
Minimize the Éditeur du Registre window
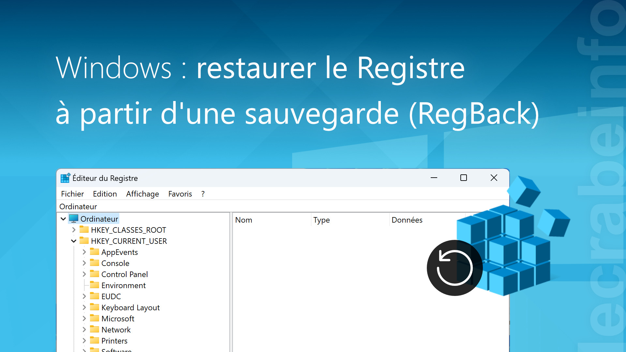(434, 178)
